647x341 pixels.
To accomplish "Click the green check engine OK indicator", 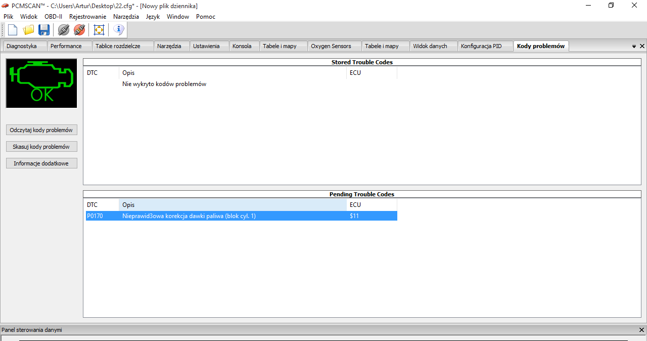I will click(41, 83).
